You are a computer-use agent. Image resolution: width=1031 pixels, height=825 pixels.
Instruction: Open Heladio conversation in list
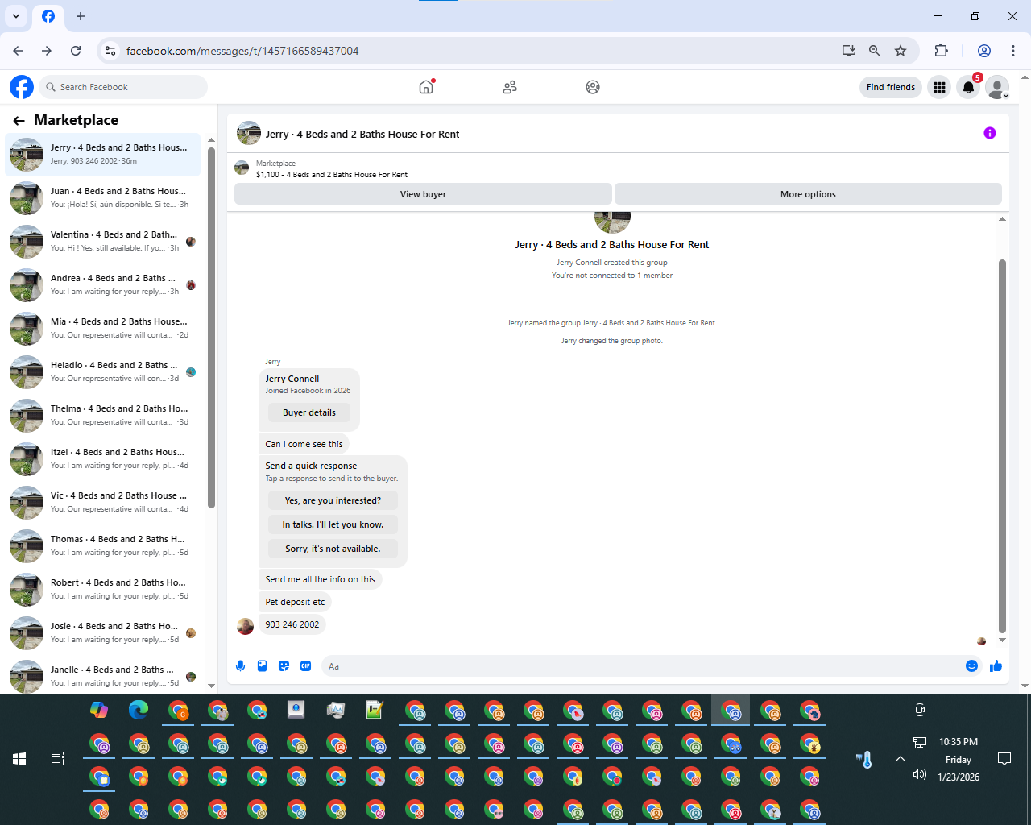(103, 371)
